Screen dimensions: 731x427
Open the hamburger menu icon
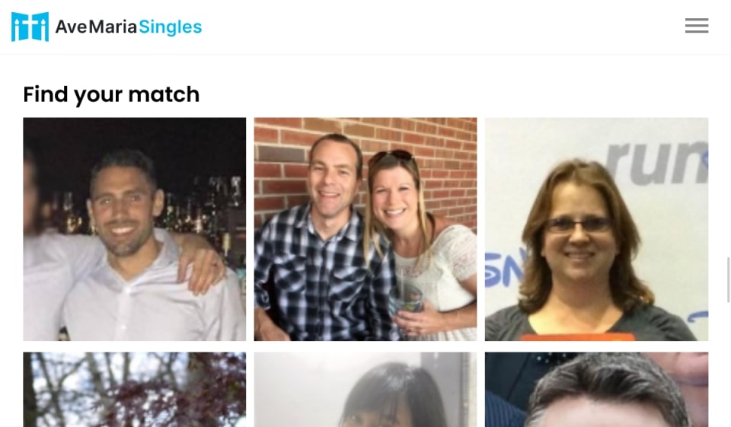coord(697,26)
